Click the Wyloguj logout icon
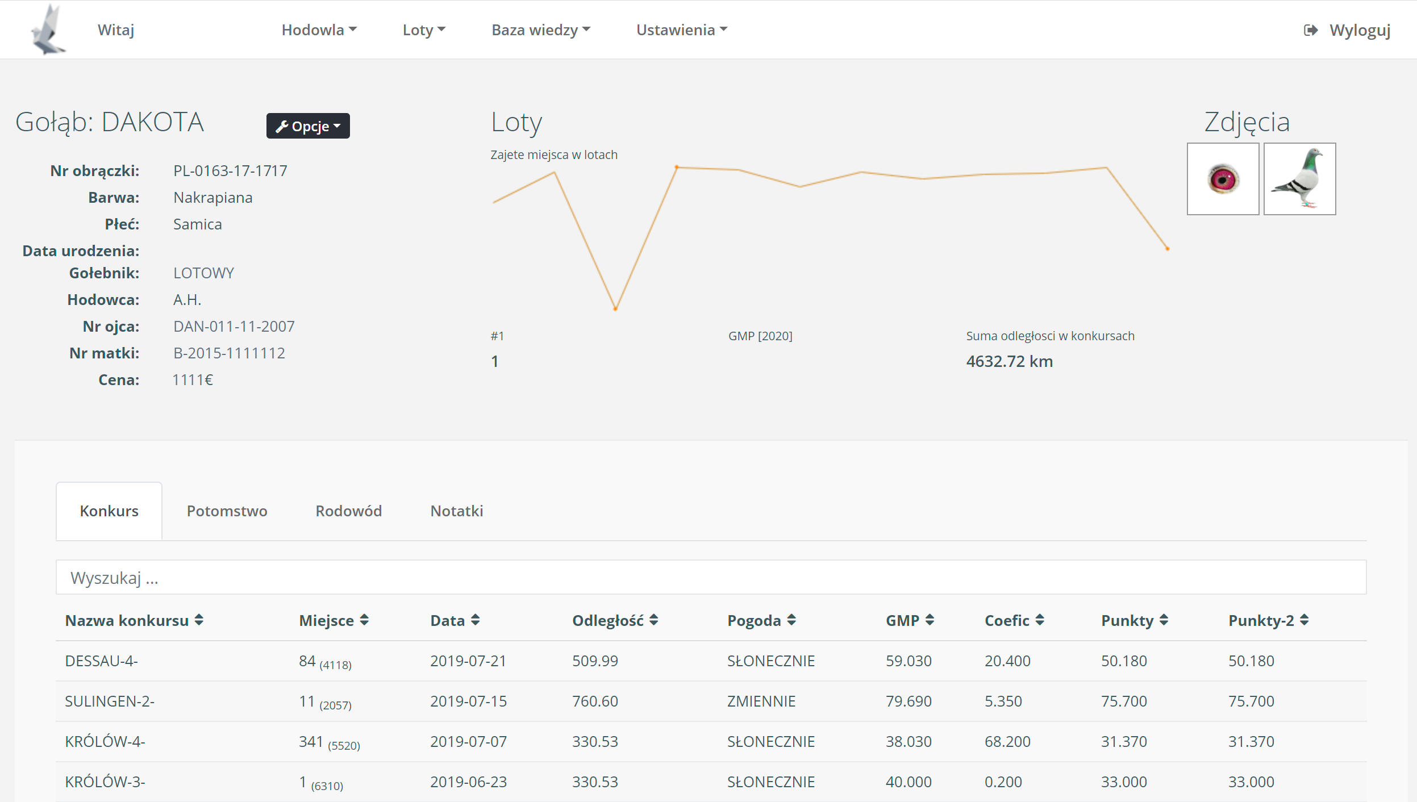 (1310, 30)
